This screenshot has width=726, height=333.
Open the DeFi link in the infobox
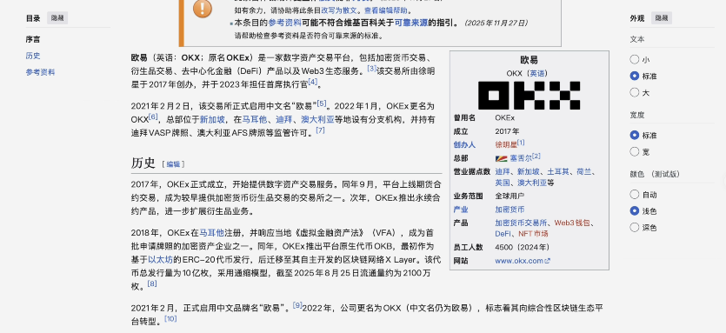pos(503,233)
